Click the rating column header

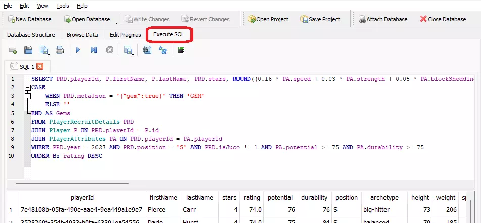click(x=252, y=198)
